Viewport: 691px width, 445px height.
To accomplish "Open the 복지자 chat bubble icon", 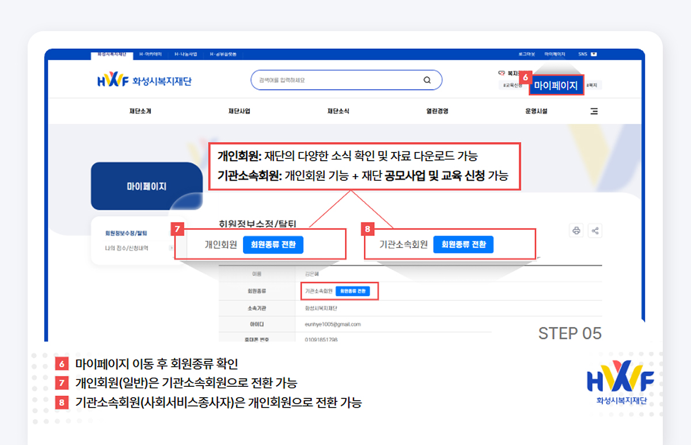I will point(502,73).
